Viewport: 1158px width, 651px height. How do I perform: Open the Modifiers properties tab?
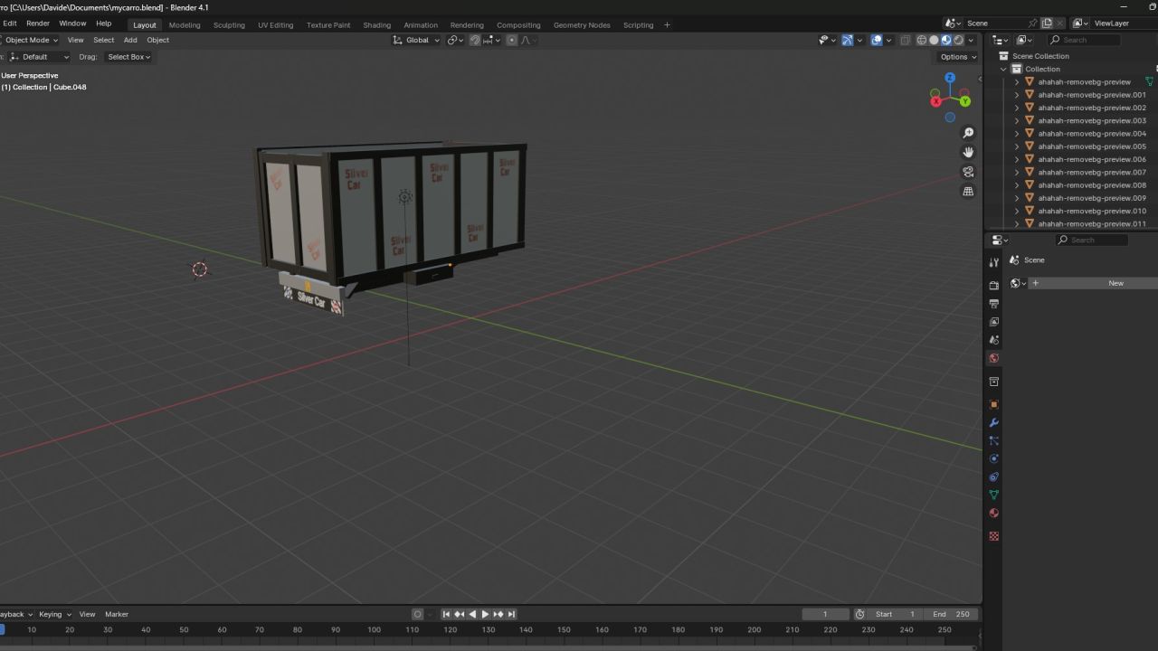(x=994, y=422)
